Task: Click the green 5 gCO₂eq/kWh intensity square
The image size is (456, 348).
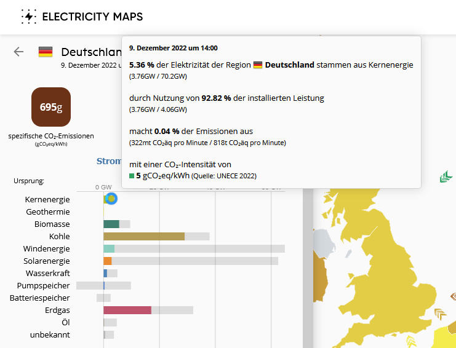Action: point(132,176)
